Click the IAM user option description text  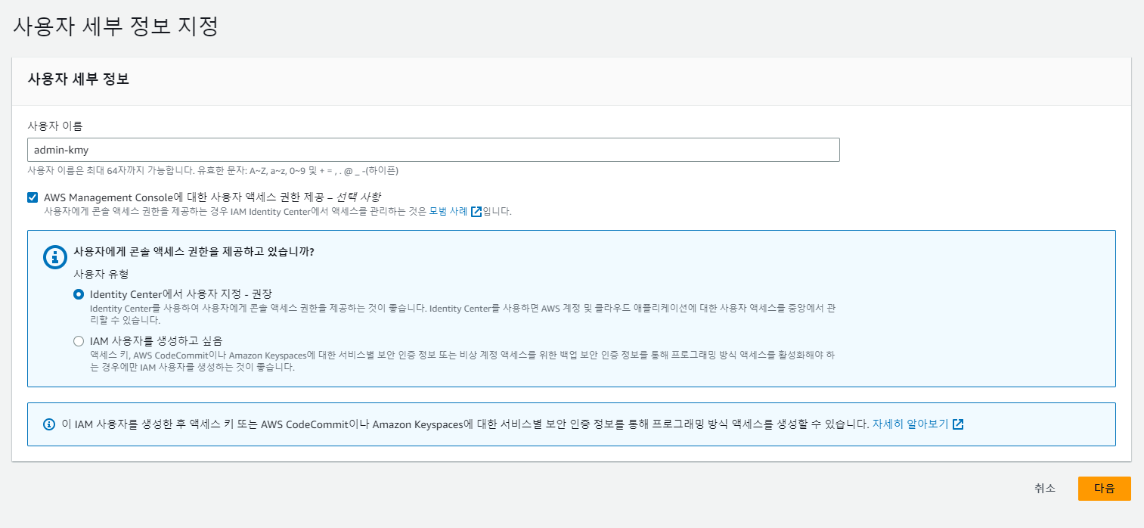pyautogui.click(x=462, y=362)
